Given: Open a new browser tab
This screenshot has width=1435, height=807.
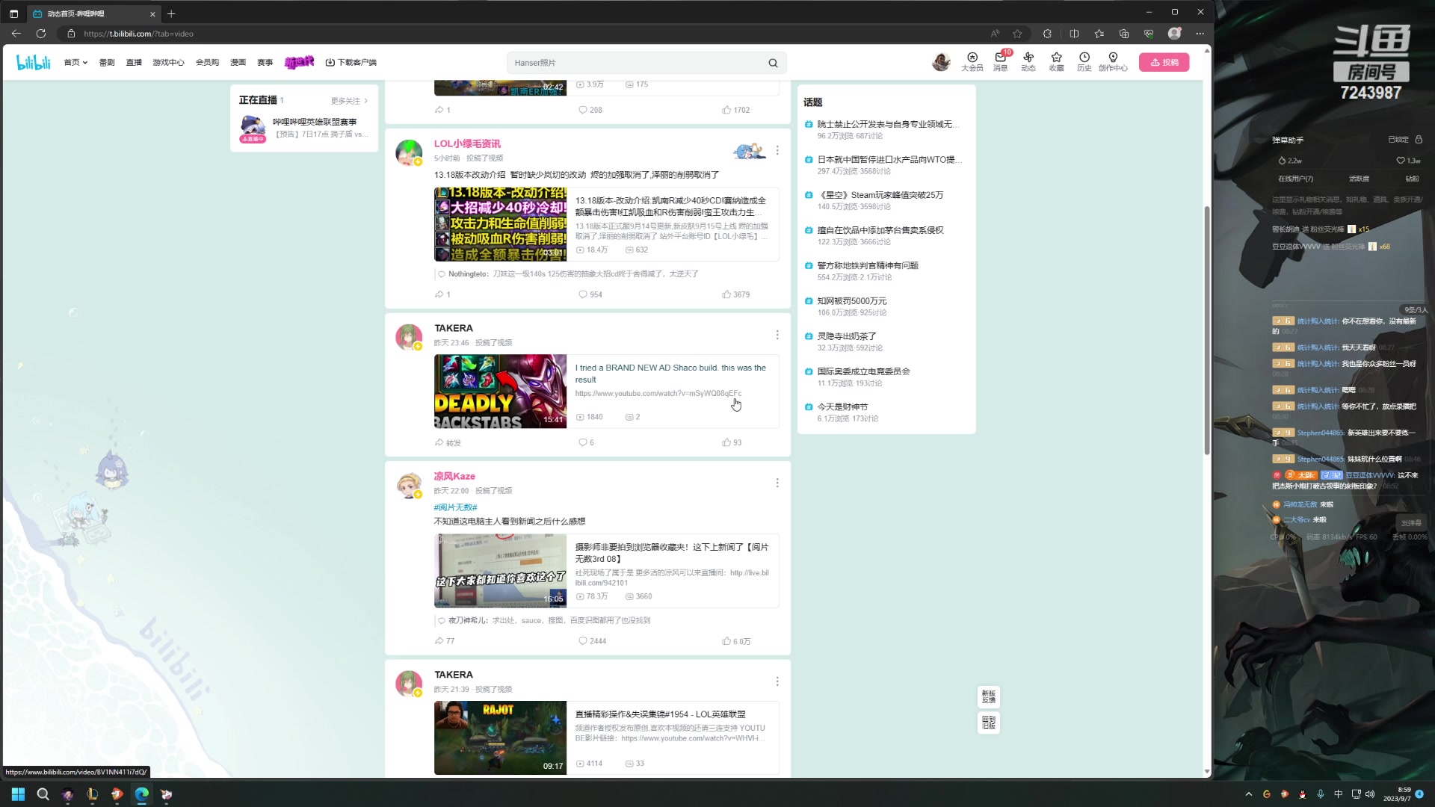Looking at the screenshot, I should (x=171, y=13).
